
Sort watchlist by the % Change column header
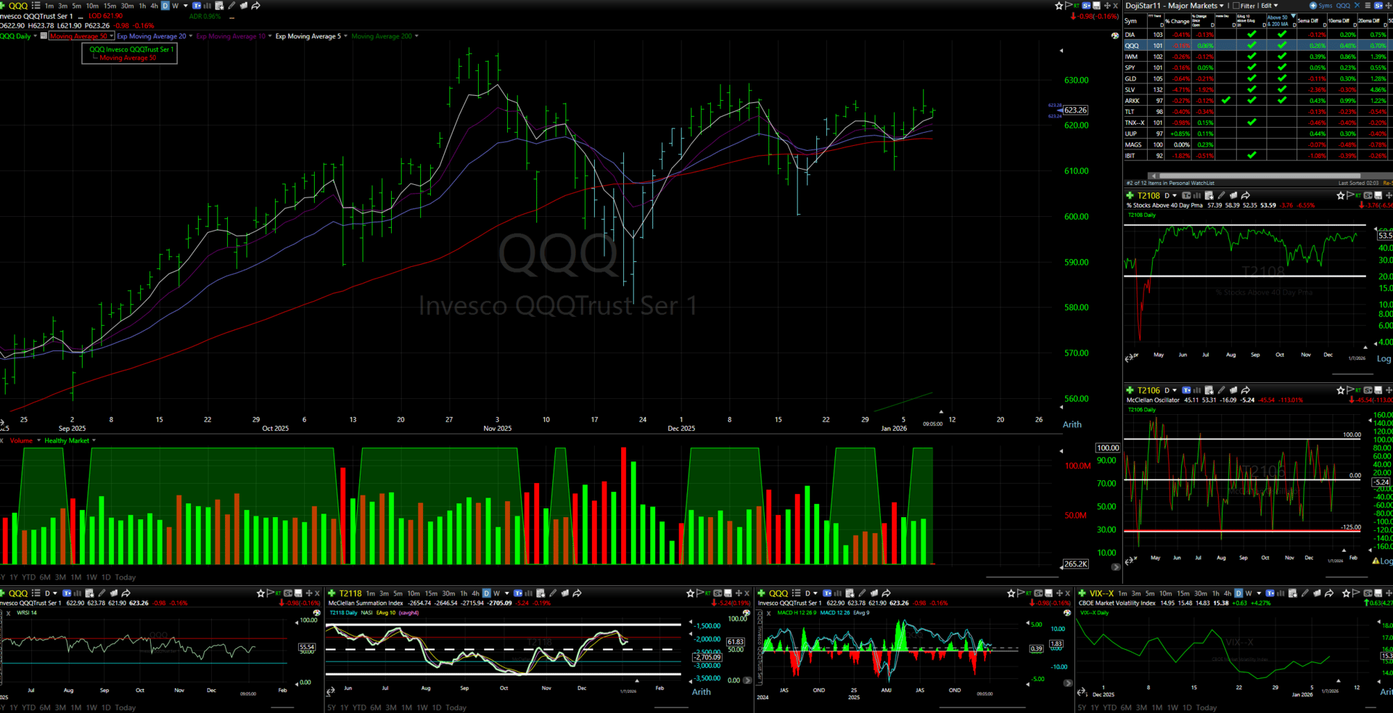coord(1177,21)
